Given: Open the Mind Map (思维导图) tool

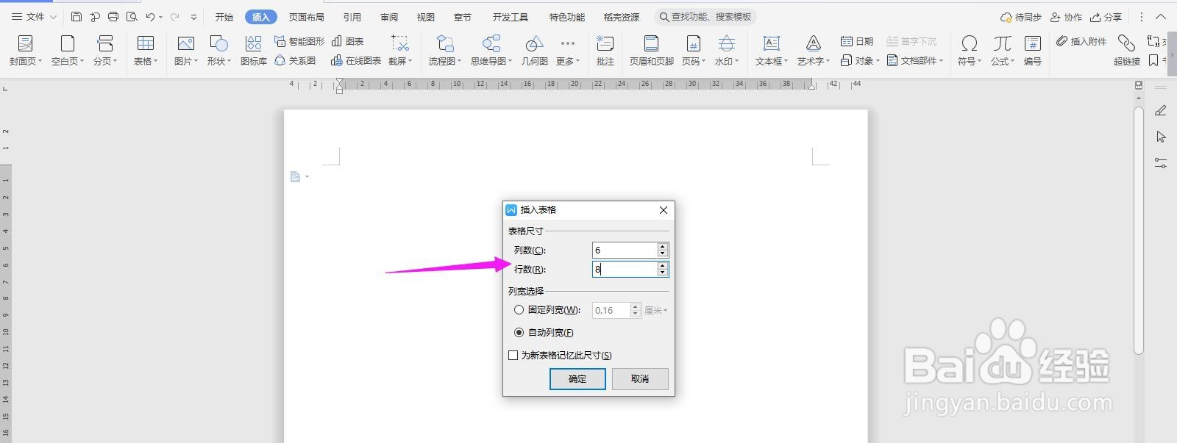Looking at the screenshot, I should point(491,50).
